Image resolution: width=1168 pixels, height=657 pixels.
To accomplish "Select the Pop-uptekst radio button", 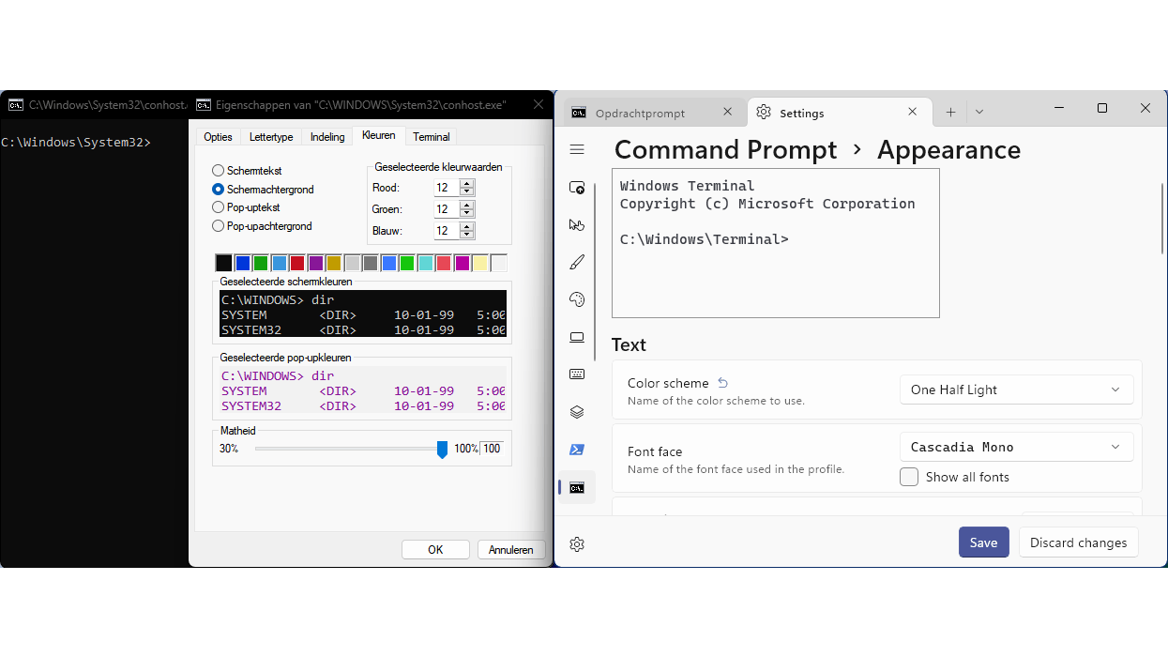I will click(x=219, y=207).
